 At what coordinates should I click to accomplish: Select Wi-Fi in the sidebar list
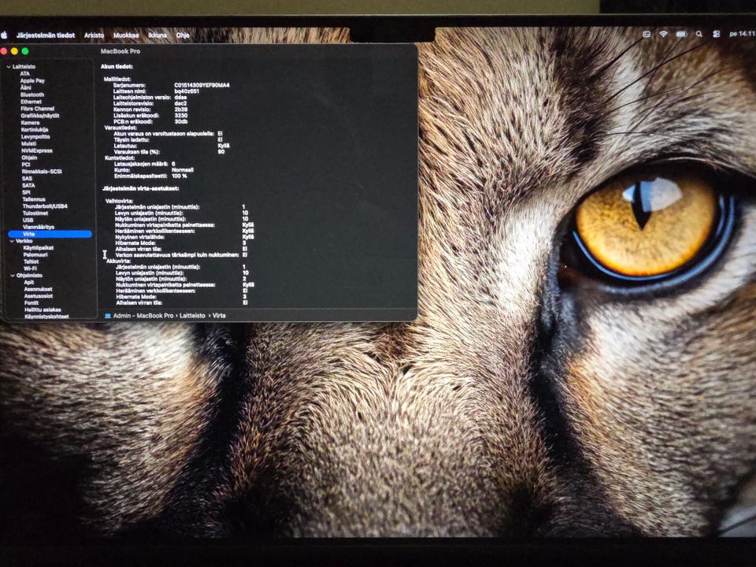click(x=30, y=269)
